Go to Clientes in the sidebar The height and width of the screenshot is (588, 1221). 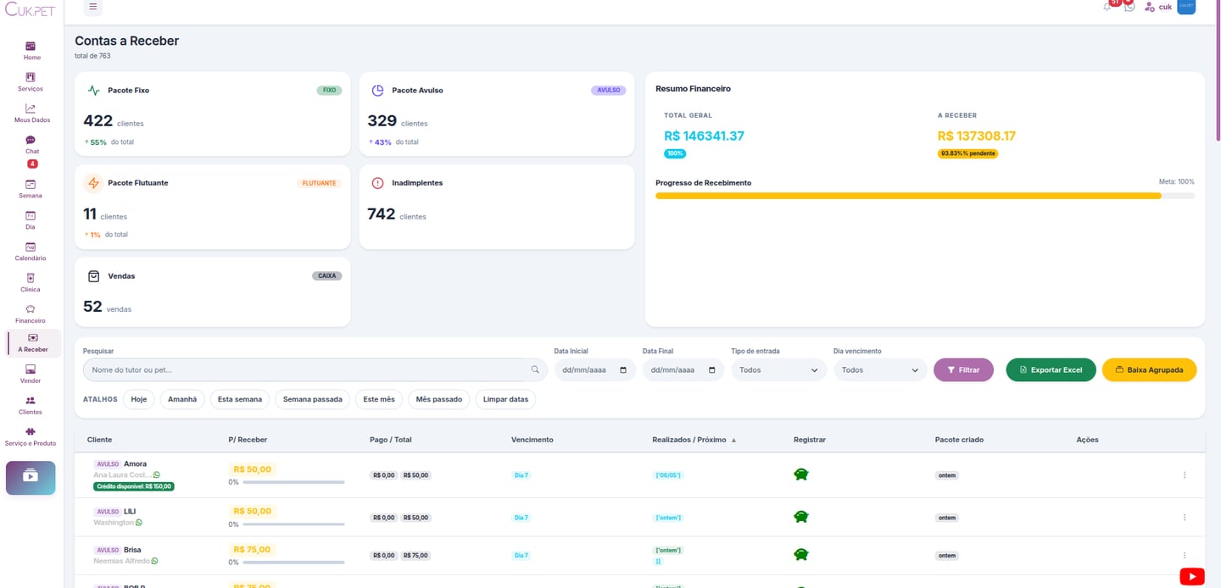coord(31,405)
